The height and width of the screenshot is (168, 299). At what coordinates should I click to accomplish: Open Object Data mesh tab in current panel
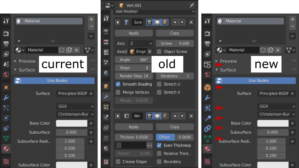click(6, 139)
